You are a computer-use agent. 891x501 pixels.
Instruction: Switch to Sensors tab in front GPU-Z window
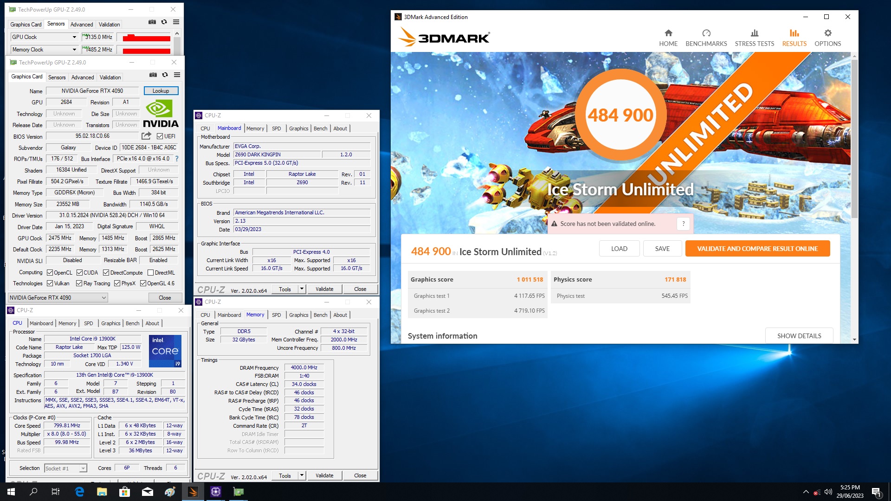[57, 77]
